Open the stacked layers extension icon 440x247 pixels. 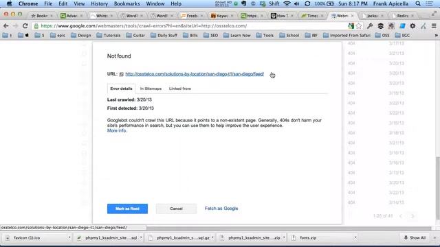380,26
